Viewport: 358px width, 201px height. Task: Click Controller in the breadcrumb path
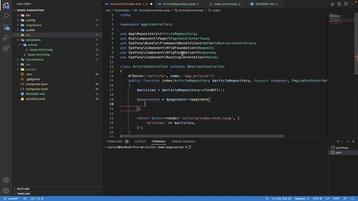click(x=122, y=10)
